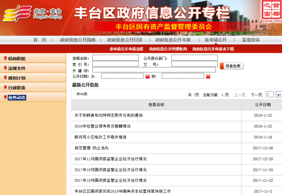Image resolution: width=282 pixels, height=195 pixels.
Task: Click the date cell 2018-1-19
Action: (263, 137)
